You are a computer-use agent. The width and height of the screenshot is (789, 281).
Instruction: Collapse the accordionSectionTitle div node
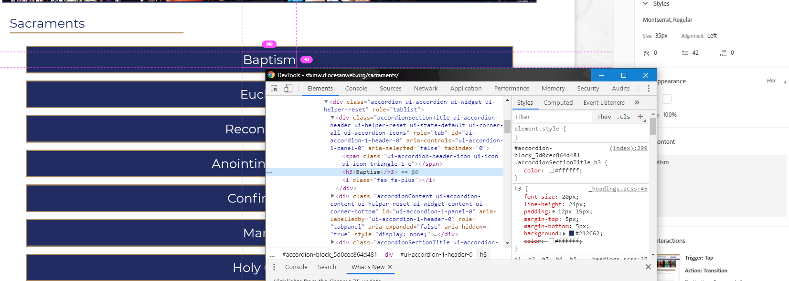coord(332,118)
